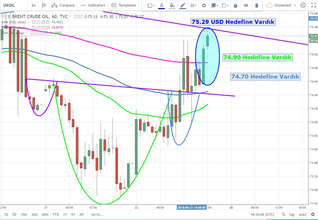
Task: Toggle auto scale for price axis
Action: [x=302, y=214]
